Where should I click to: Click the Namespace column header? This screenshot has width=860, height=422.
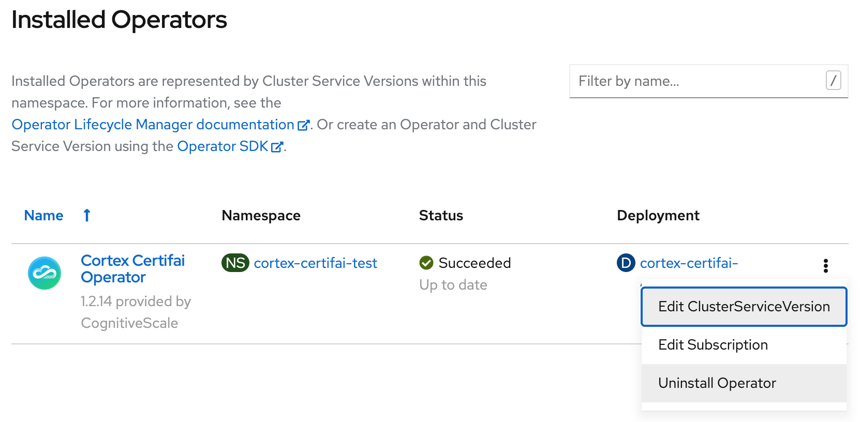(x=261, y=216)
